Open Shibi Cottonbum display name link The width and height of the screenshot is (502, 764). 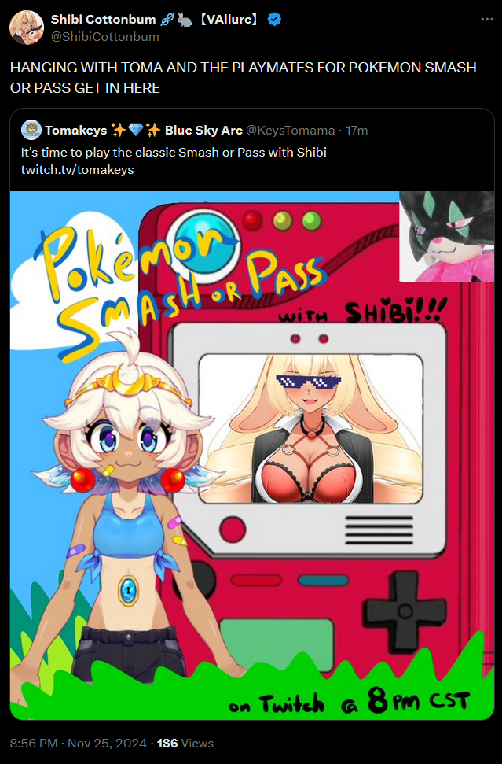[103, 20]
